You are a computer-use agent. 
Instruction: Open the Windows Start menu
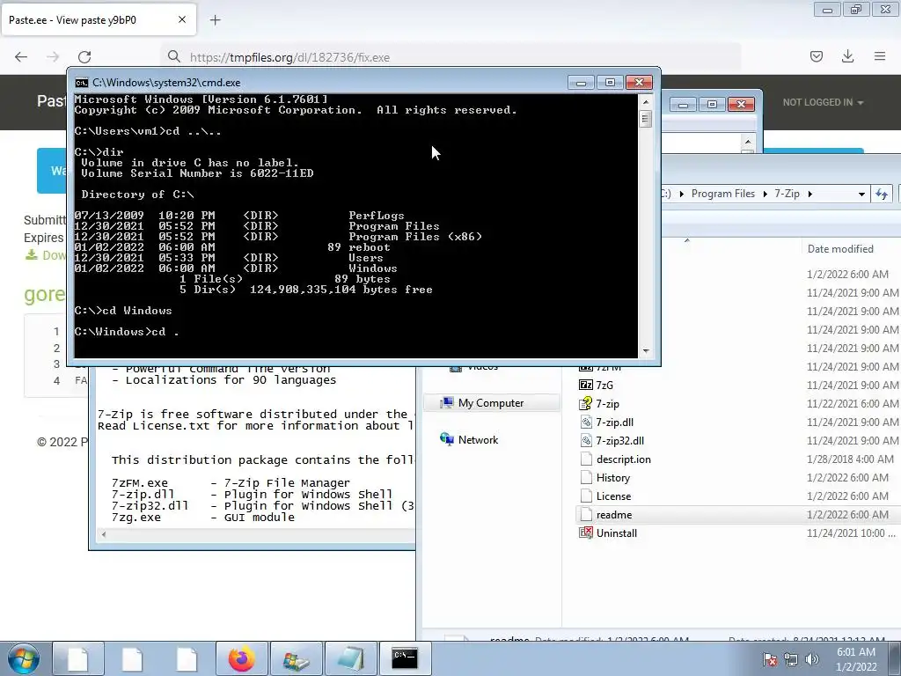23,658
